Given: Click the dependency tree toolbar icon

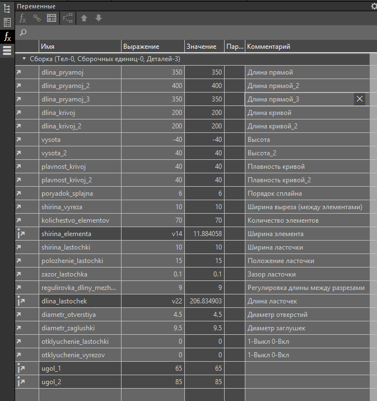Looking at the screenshot, I should click(x=68, y=18).
